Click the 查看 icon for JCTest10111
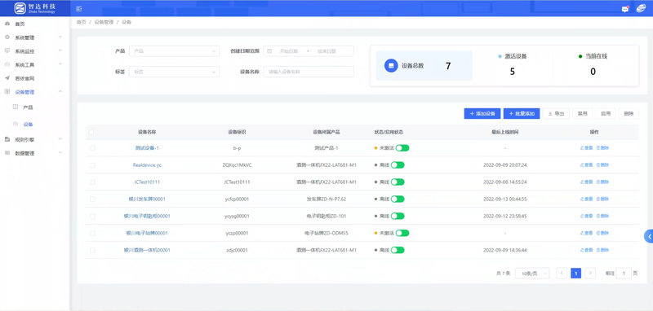Image resolution: width=653 pixels, height=311 pixels. point(582,182)
